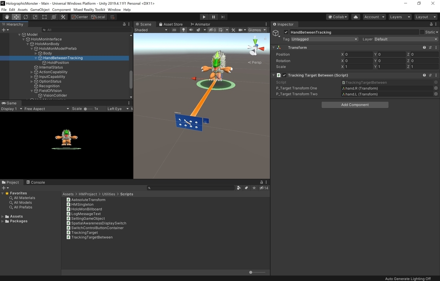The image size is (440, 281).
Task: Select the Move tool in the toolbar
Action: tap(16, 17)
